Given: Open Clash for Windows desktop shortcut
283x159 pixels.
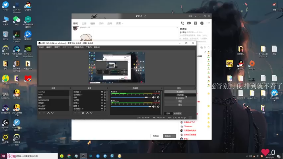Looking at the screenshot, I should tap(17, 7).
